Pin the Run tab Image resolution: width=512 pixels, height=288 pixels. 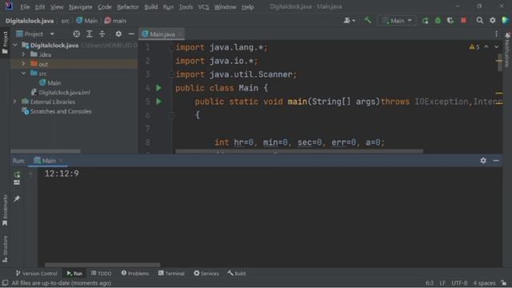[x=17, y=199]
